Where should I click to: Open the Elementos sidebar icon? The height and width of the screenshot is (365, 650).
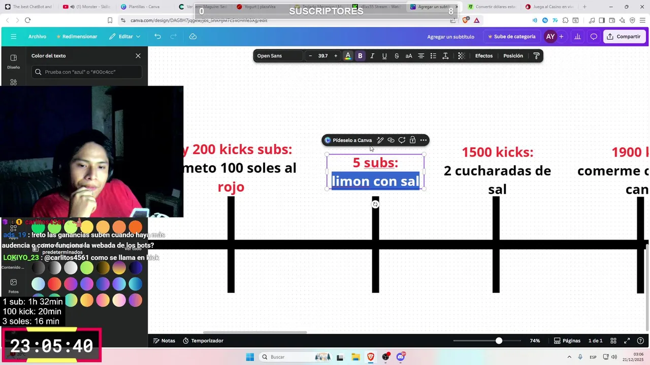point(13,82)
